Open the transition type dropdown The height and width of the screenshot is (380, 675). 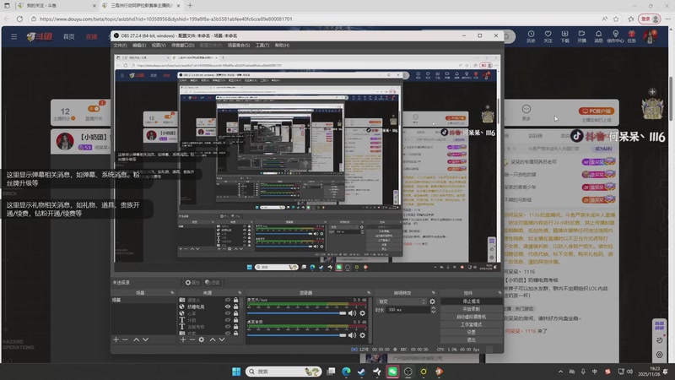402,301
